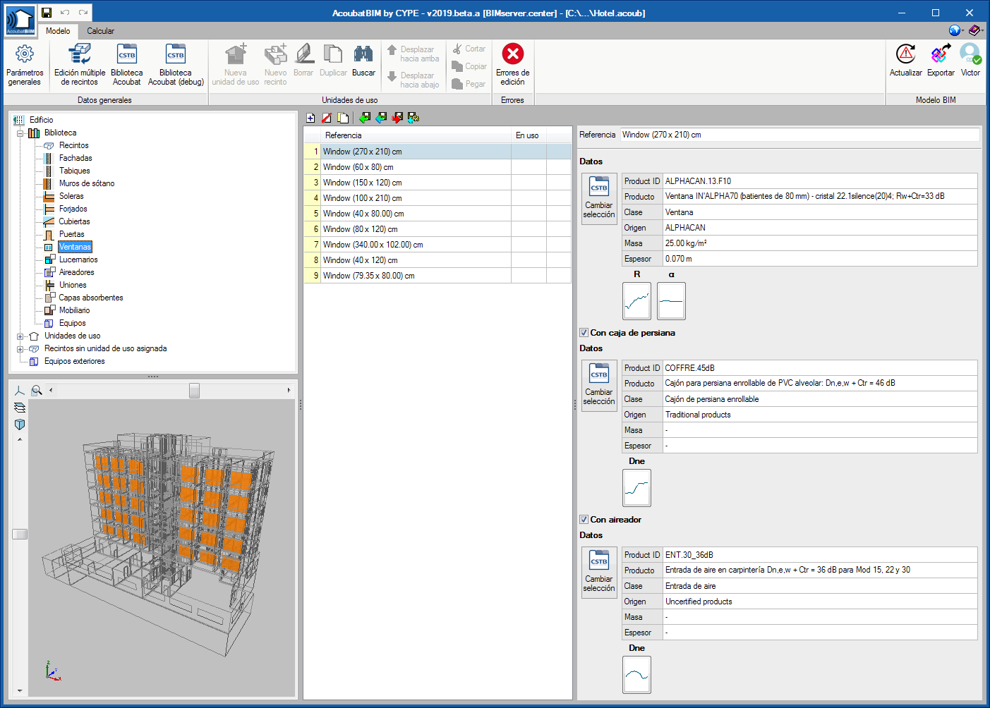Toggle Con caja de persiana checkbox
Screen dimensions: 990x708
point(584,333)
